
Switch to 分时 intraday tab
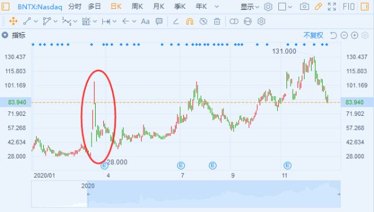coord(75,6)
